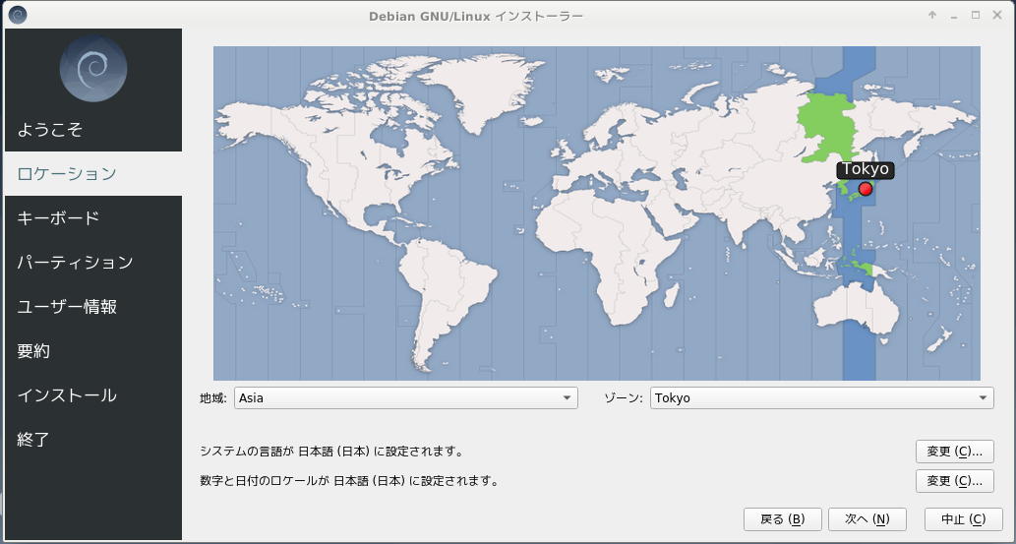Open the 地域 (region) Asia dropdown
1016x544 pixels.
click(x=405, y=398)
